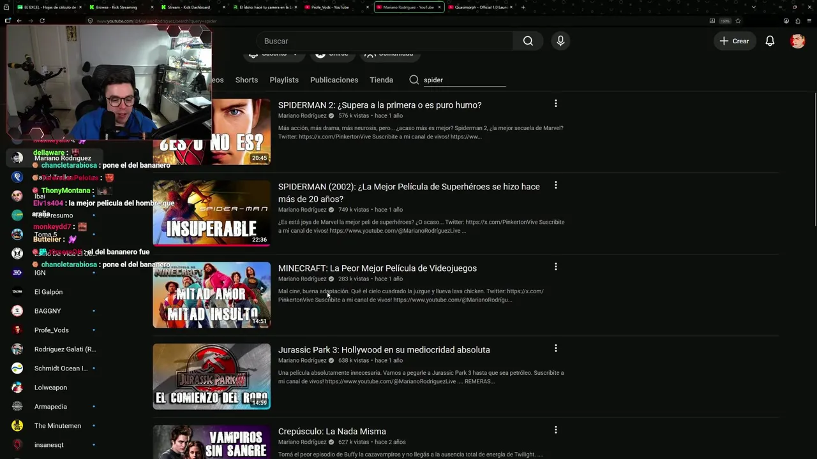
Task: Open the Minecraft 'MITAD AMOR MITAD INSULTO' thumbnail
Action: click(212, 295)
